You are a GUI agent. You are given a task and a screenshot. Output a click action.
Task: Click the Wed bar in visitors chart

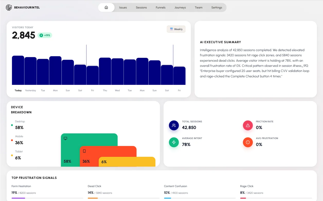117,71
